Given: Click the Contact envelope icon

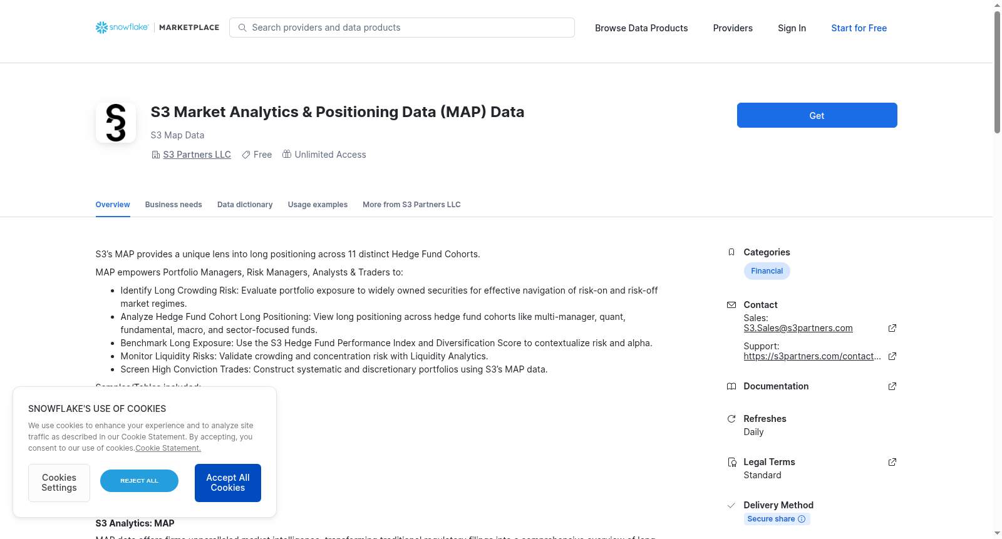Looking at the screenshot, I should pos(731,305).
